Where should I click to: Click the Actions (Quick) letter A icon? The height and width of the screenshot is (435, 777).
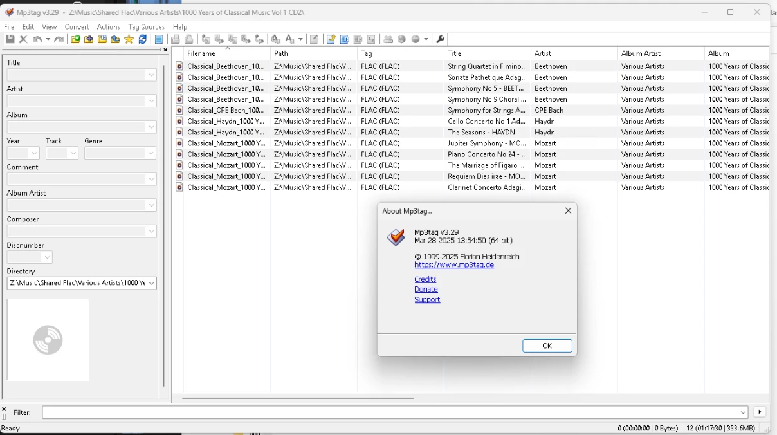289,39
